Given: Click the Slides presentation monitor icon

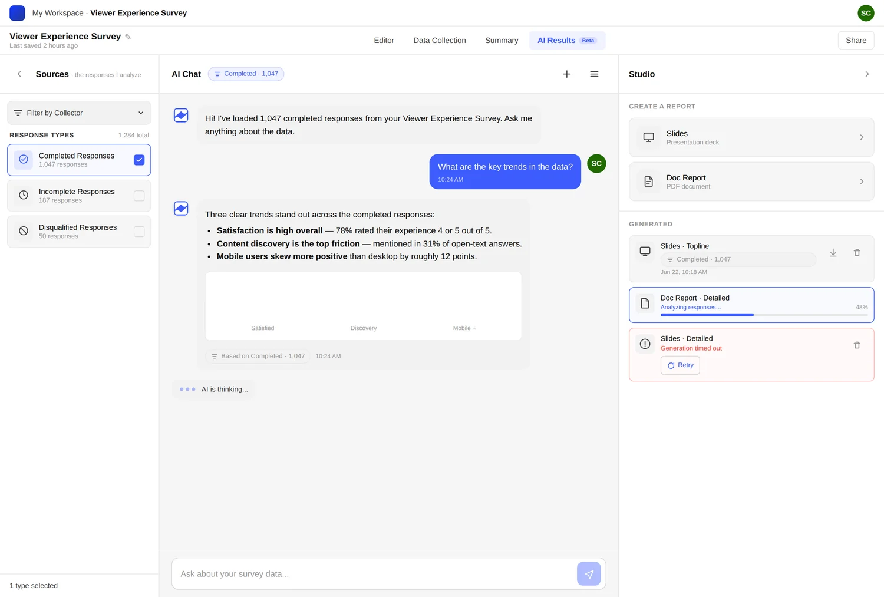Looking at the screenshot, I should click(x=648, y=137).
